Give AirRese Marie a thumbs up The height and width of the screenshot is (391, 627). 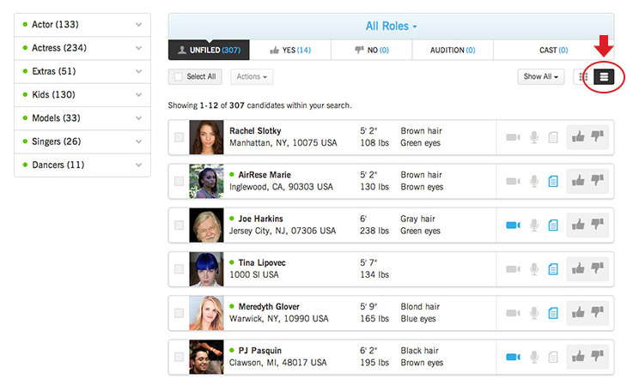[578, 181]
